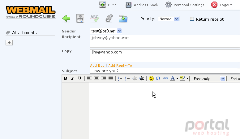Click the green back arrow icon
Image resolution: width=240 pixels, height=139 pixels.
(66, 19)
